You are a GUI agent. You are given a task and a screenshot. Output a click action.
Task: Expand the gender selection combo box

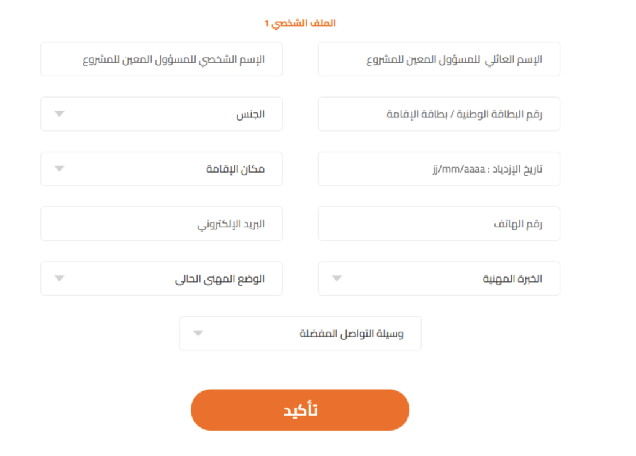tap(161, 114)
